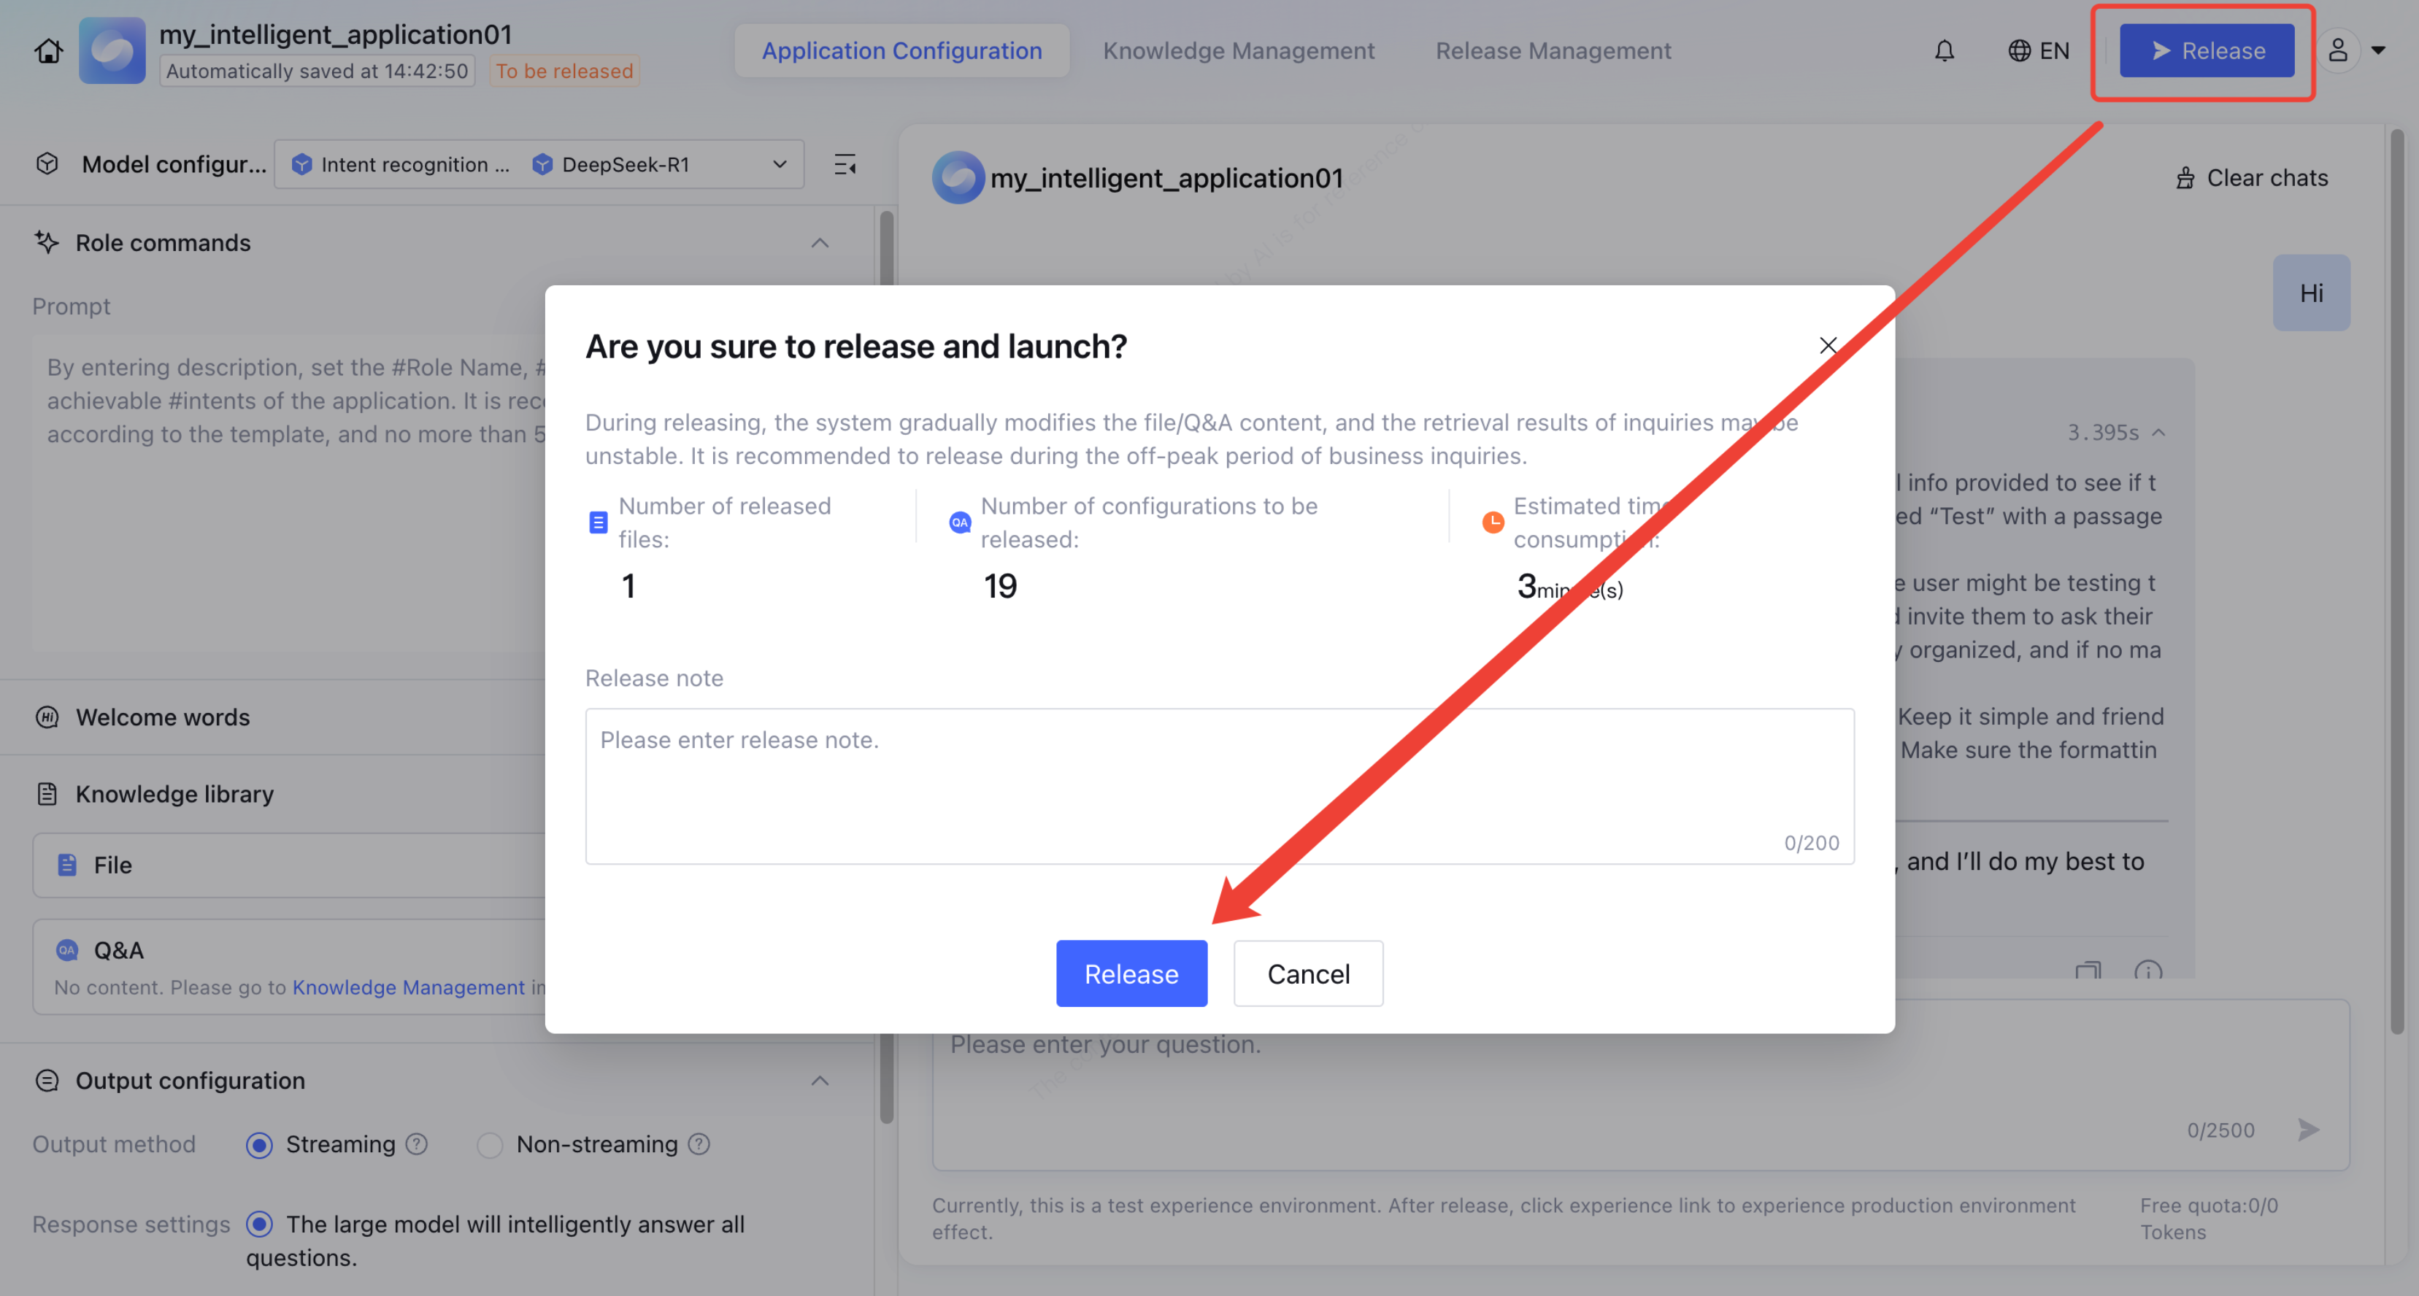Screen dimensions: 2419x1296
Task: Select the Non-streaming output method
Action: pyautogui.click(x=489, y=1145)
